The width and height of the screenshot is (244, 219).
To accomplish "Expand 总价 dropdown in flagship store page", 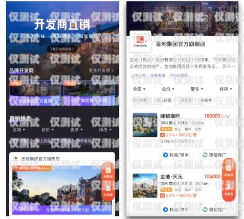I will 168,89.
